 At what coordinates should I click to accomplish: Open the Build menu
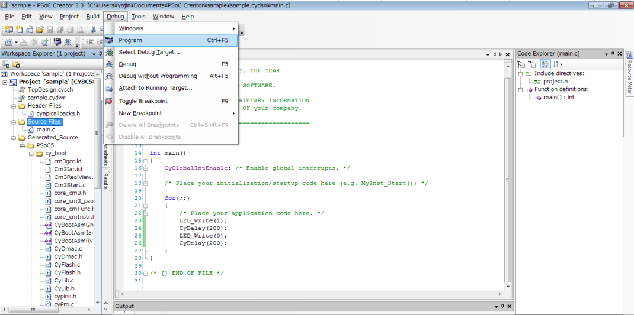tap(92, 16)
